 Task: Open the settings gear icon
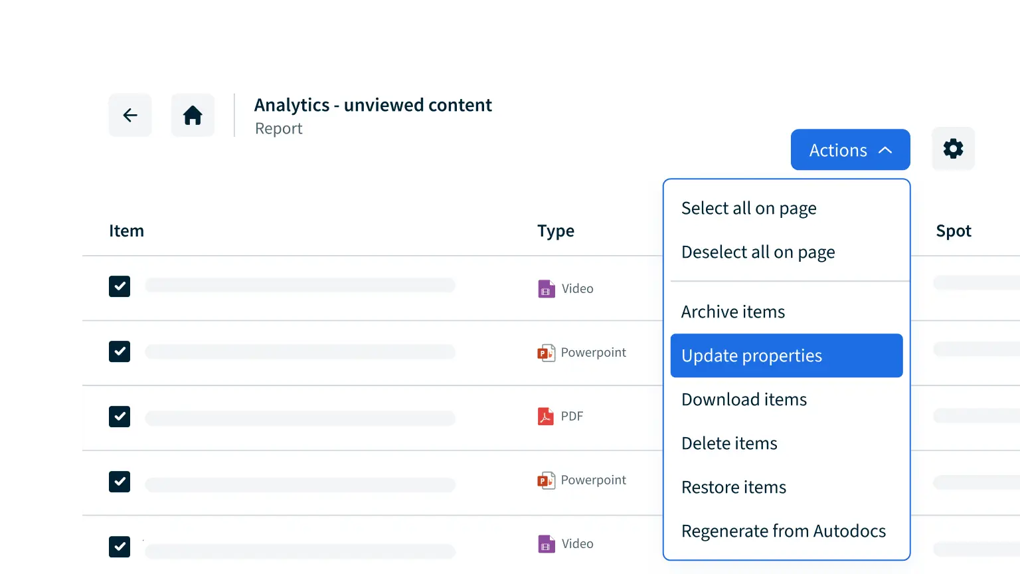coord(953,149)
